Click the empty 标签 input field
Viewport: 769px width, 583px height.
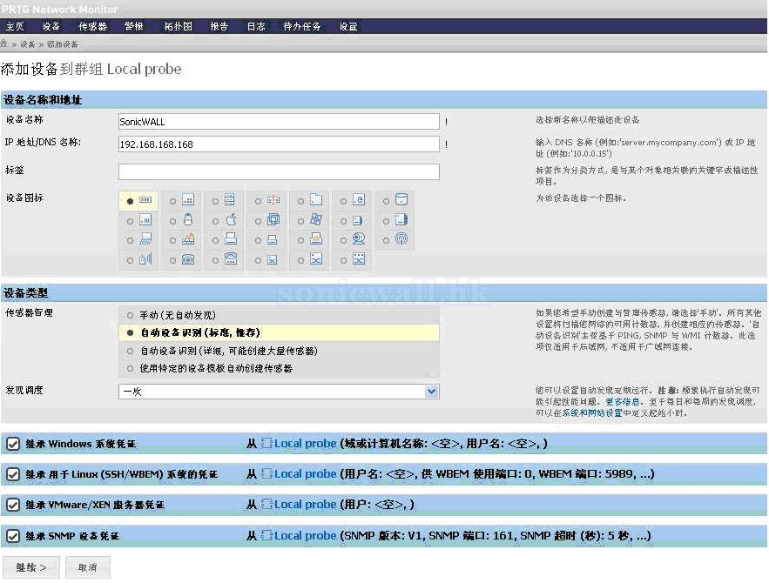coord(279,171)
